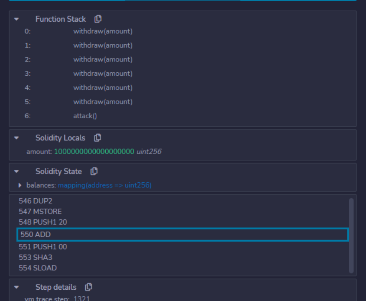
Task: Click the mapping(address => uint256) type
Action: click(104, 185)
